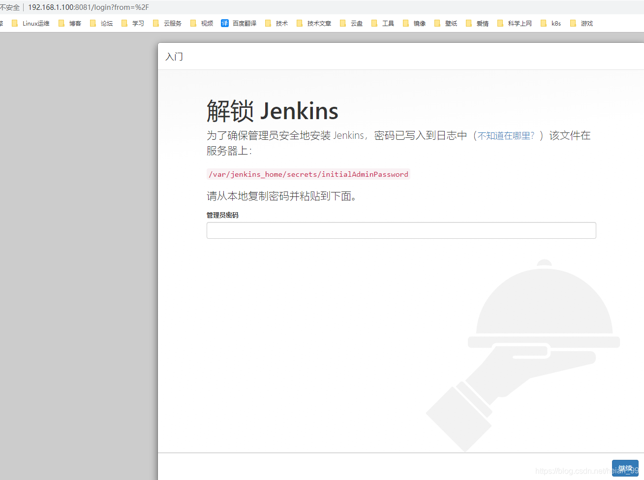Open the 博客 bookmark folder
The height and width of the screenshot is (480, 644).
70,23
